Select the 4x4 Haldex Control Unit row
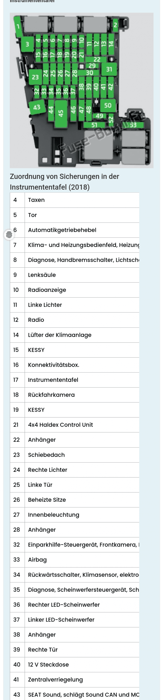This screenshot has width=163, height=700. [75, 425]
